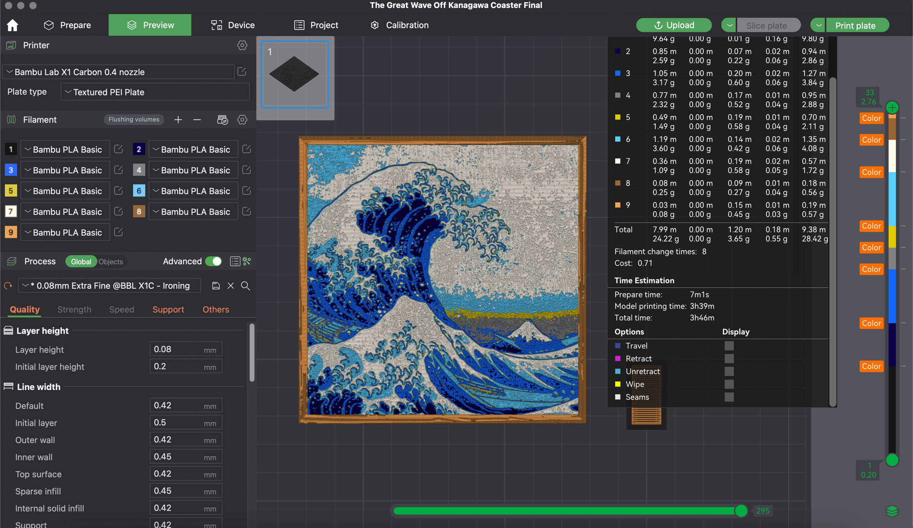
Task: Open filament 6 Bambu PLA Basic dropdown
Action: click(193, 191)
